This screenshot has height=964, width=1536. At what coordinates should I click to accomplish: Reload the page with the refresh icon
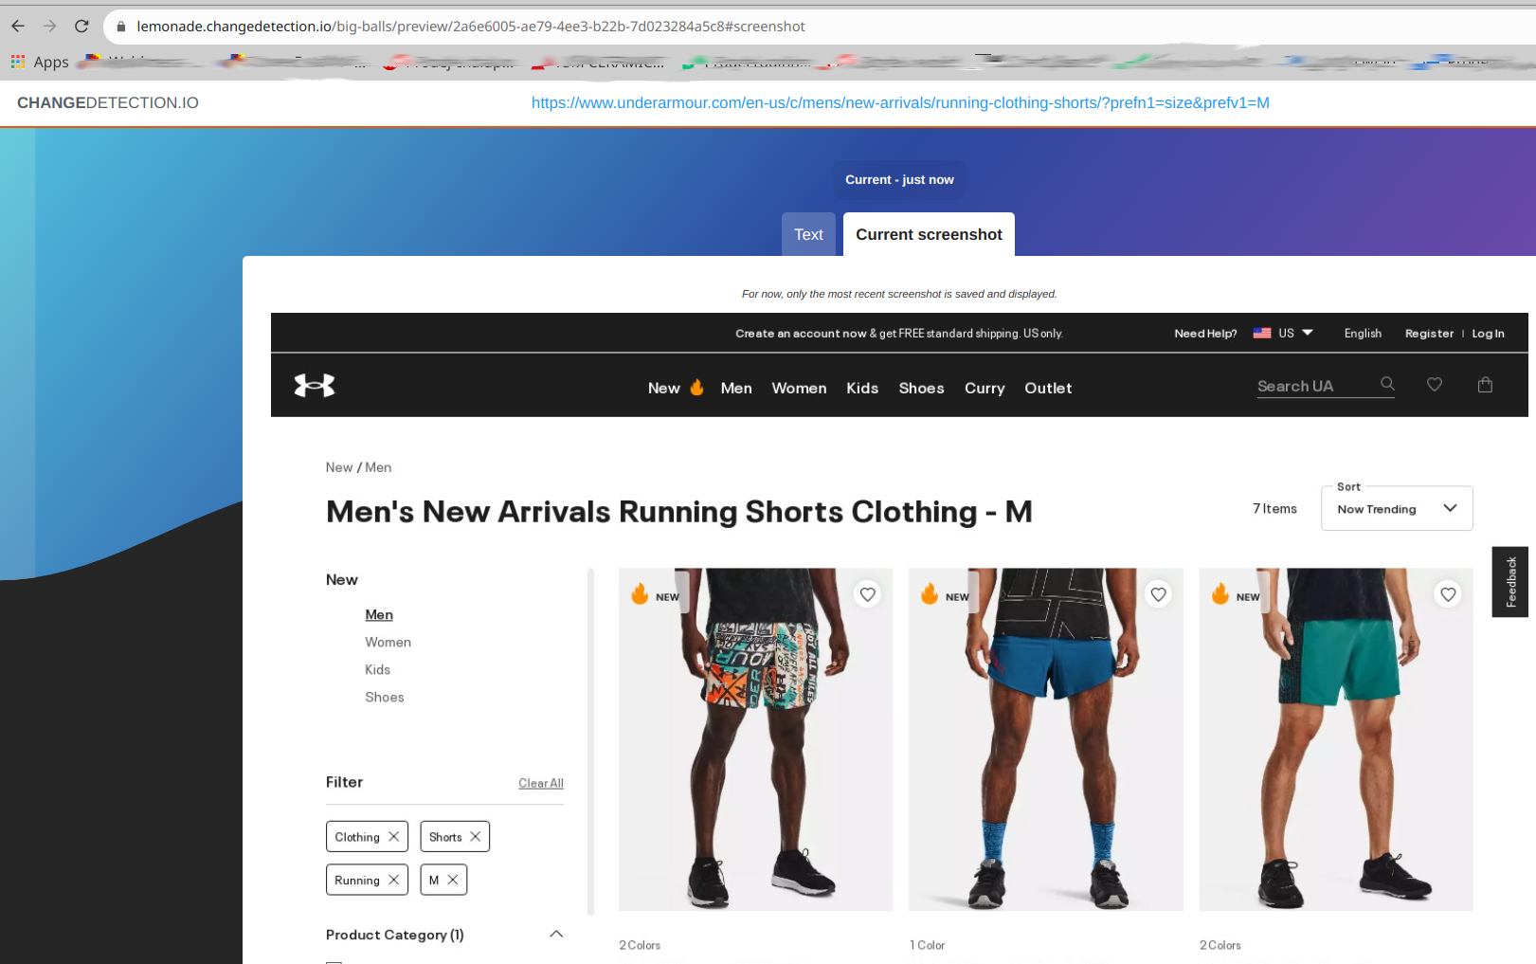81,27
